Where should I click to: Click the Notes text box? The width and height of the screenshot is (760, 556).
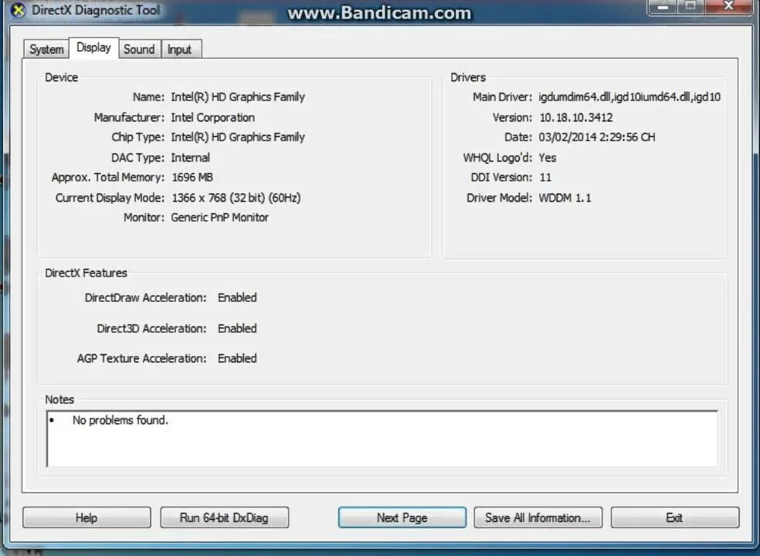coord(382,439)
